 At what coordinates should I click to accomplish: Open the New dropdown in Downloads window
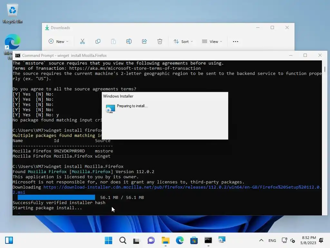(59, 42)
